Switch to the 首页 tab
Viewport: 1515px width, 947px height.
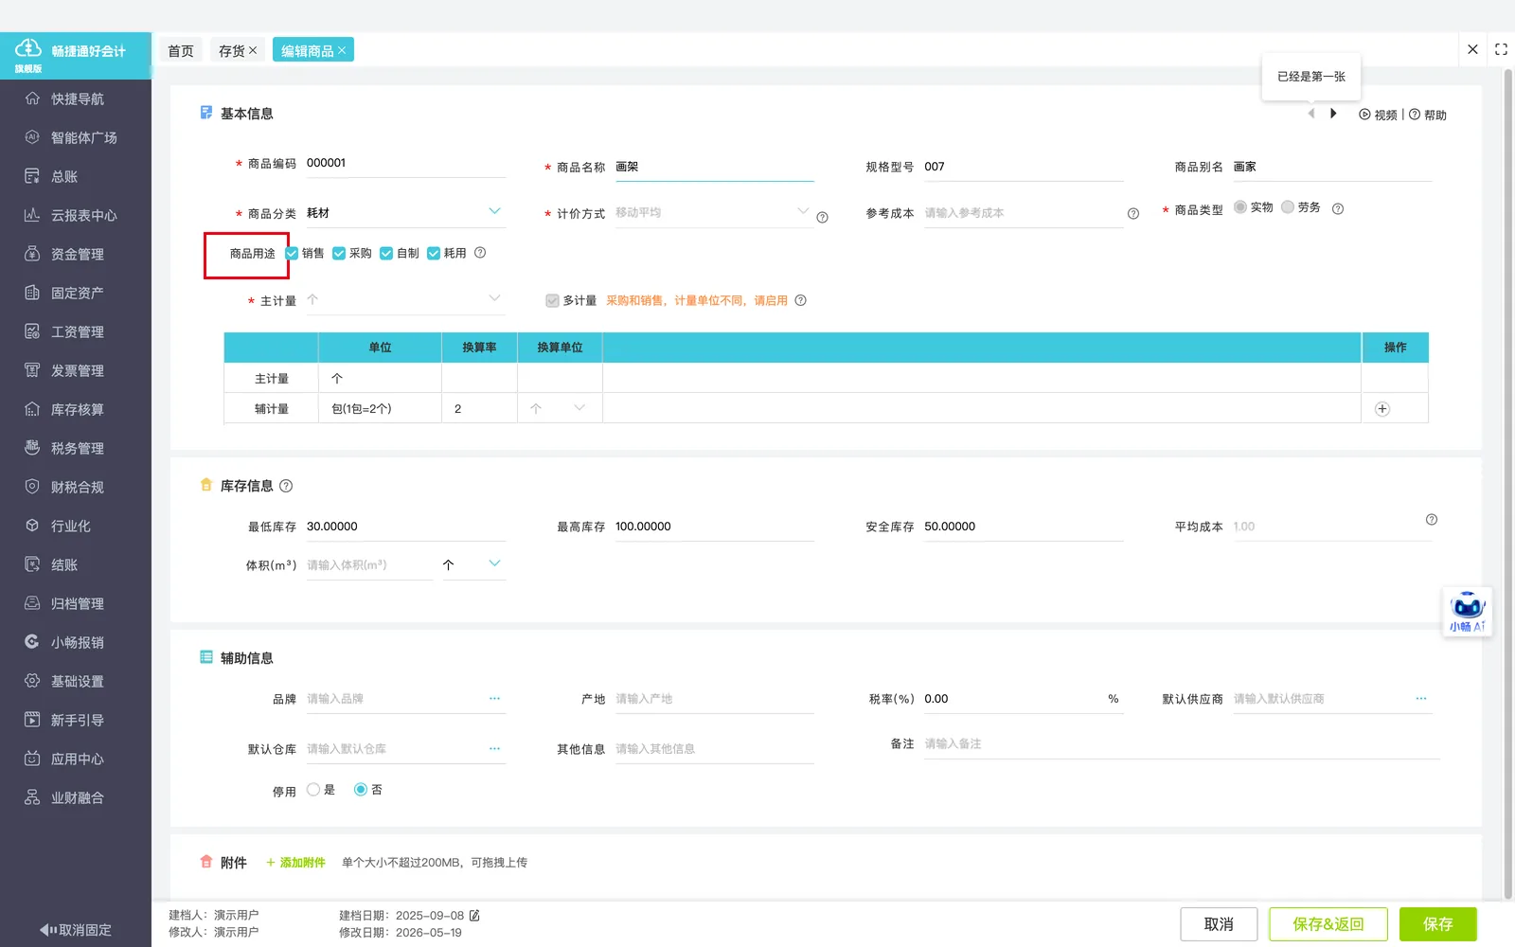coord(181,50)
